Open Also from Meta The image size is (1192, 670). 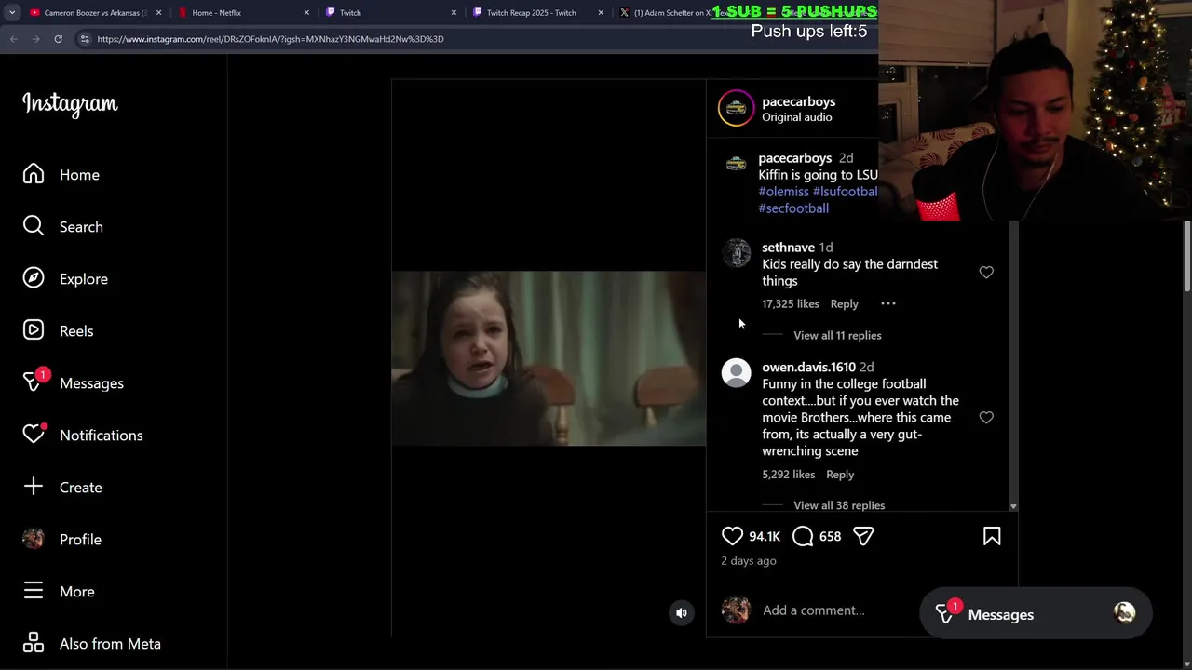pyautogui.click(x=92, y=644)
